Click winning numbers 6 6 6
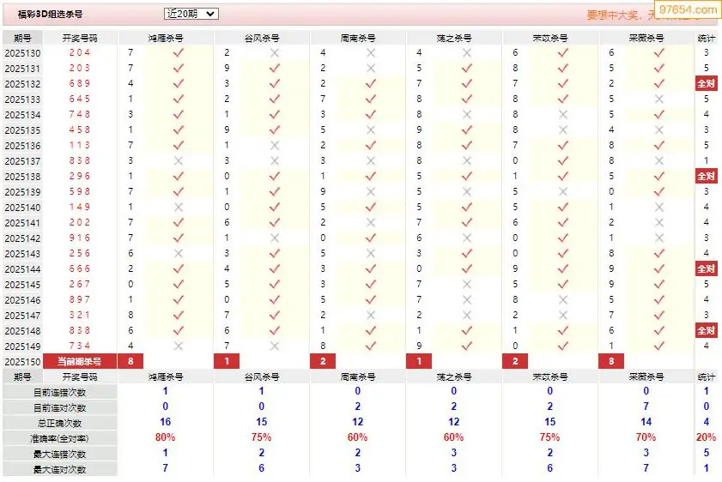722x482 pixels. pos(80,268)
